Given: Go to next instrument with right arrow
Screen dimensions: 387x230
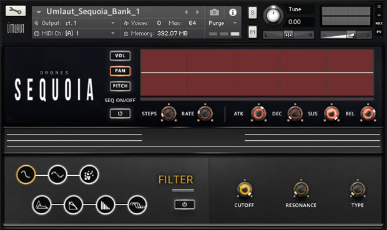Looking at the screenshot, I should point(197,12).
